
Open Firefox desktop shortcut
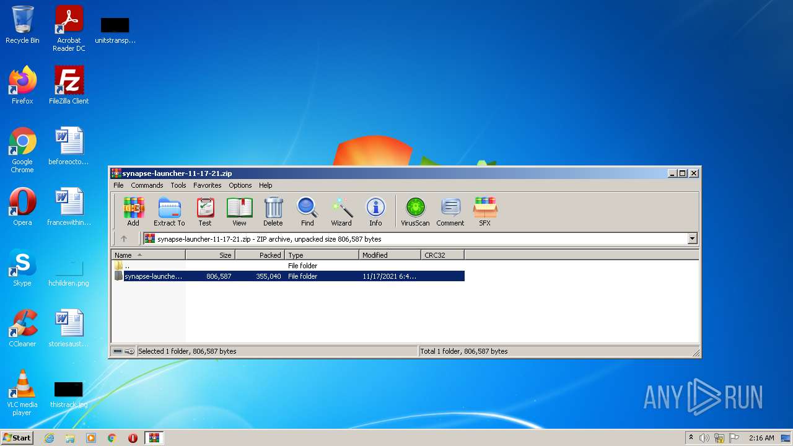22,85
